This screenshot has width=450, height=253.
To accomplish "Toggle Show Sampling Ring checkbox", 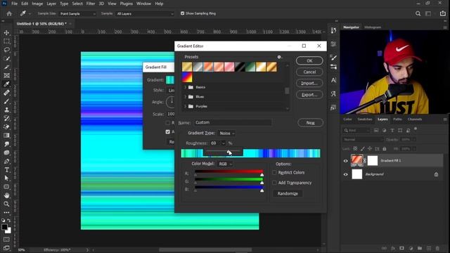I will point(182,13).
